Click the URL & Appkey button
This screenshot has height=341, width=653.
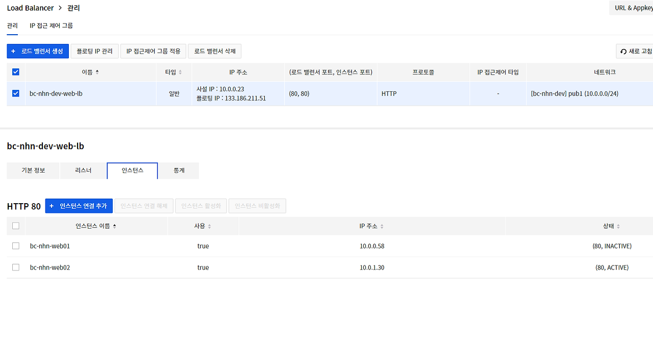pyautogui.click(x=634, y=8)
